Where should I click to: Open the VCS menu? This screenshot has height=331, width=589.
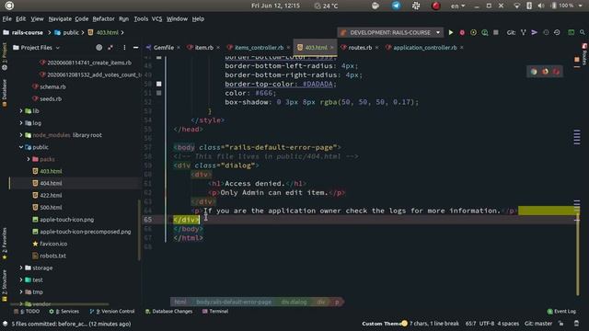(156, 18)
